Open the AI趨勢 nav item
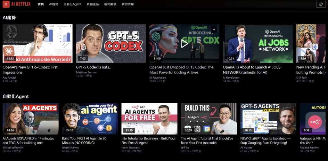The height and width of the screenshot is (161, 328). tap(53, 4)
